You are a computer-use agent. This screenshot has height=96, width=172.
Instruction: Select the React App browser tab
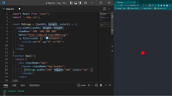pyautogui.click(x=125, y=2)
